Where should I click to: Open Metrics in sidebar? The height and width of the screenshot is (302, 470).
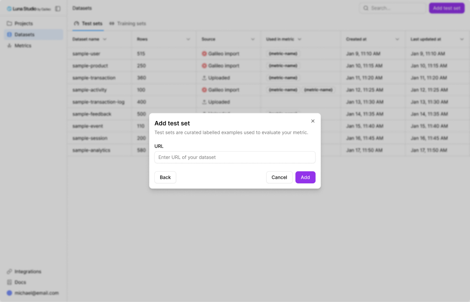34,45
